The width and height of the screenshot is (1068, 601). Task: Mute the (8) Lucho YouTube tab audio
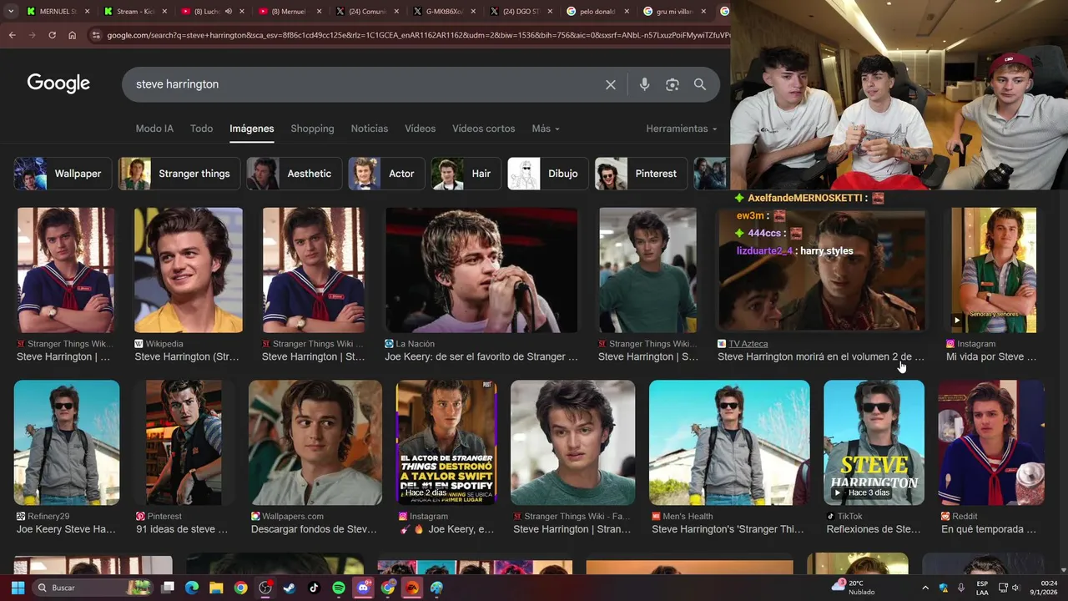click(228, 12)
